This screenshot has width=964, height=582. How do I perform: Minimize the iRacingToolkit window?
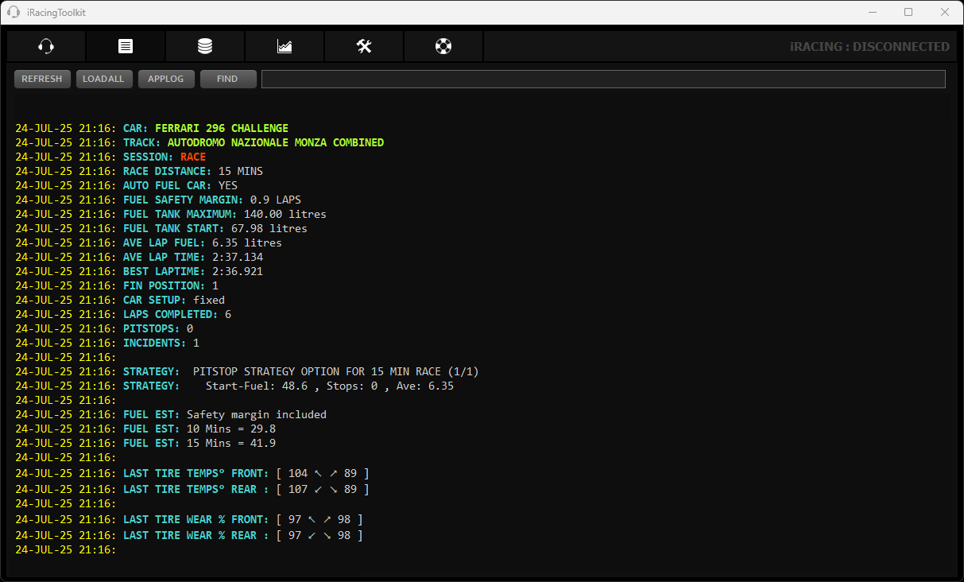point(872,12)
